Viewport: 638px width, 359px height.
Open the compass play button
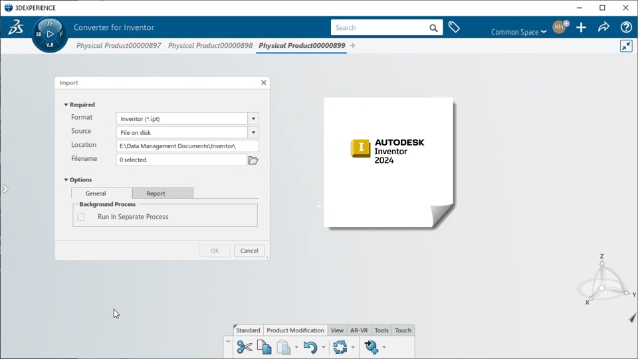pos(50,34)
